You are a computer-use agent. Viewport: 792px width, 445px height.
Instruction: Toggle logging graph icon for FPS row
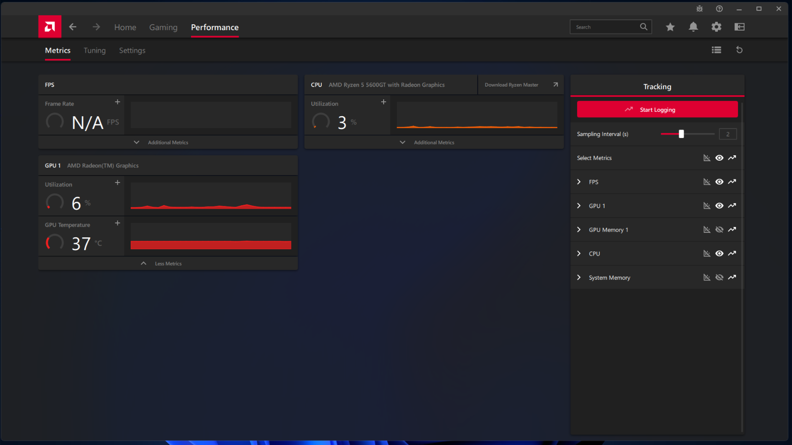point(732,182)
